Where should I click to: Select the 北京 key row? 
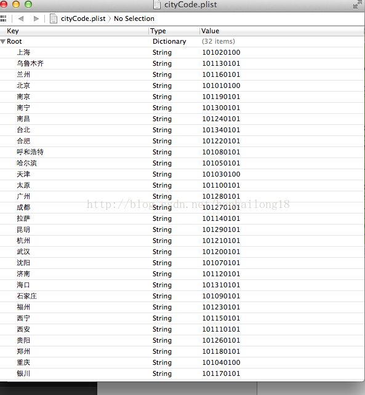coord(23,86)
